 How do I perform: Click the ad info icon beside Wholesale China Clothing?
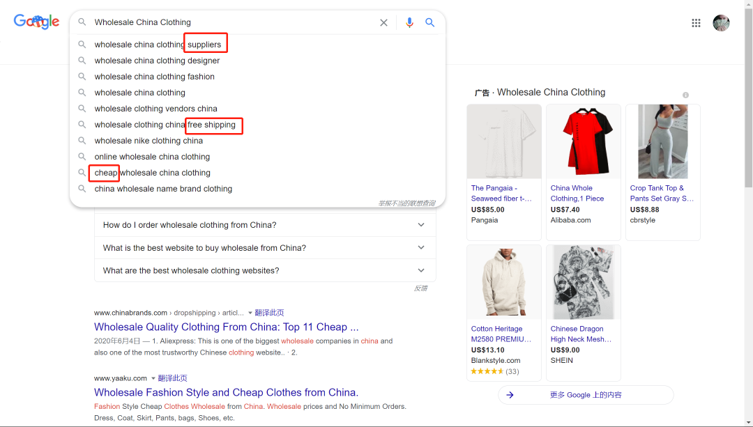tap(686, 95)
